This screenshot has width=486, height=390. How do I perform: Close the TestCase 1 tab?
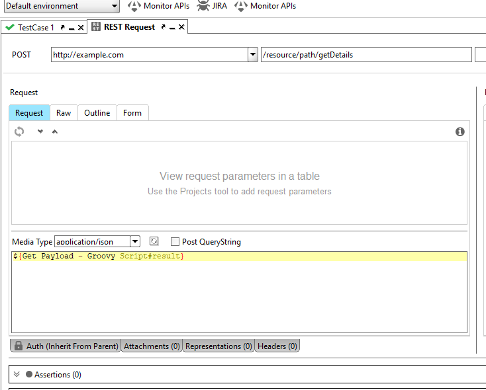point(81,28)
